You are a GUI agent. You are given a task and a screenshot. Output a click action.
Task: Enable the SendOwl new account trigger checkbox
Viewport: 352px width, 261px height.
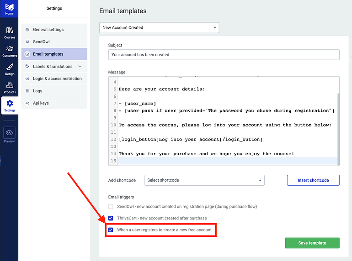(x=111, y=207)
